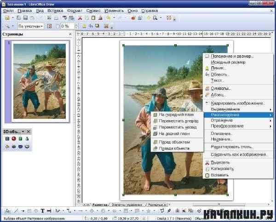276x222 pixels.
Task: Close the Страницы panel
Action: 70,34
